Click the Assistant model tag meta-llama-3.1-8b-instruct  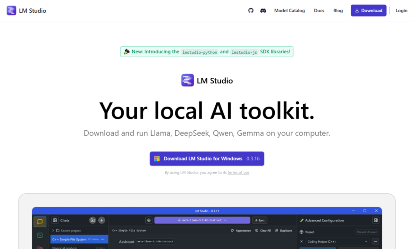(x=155, y=241)
